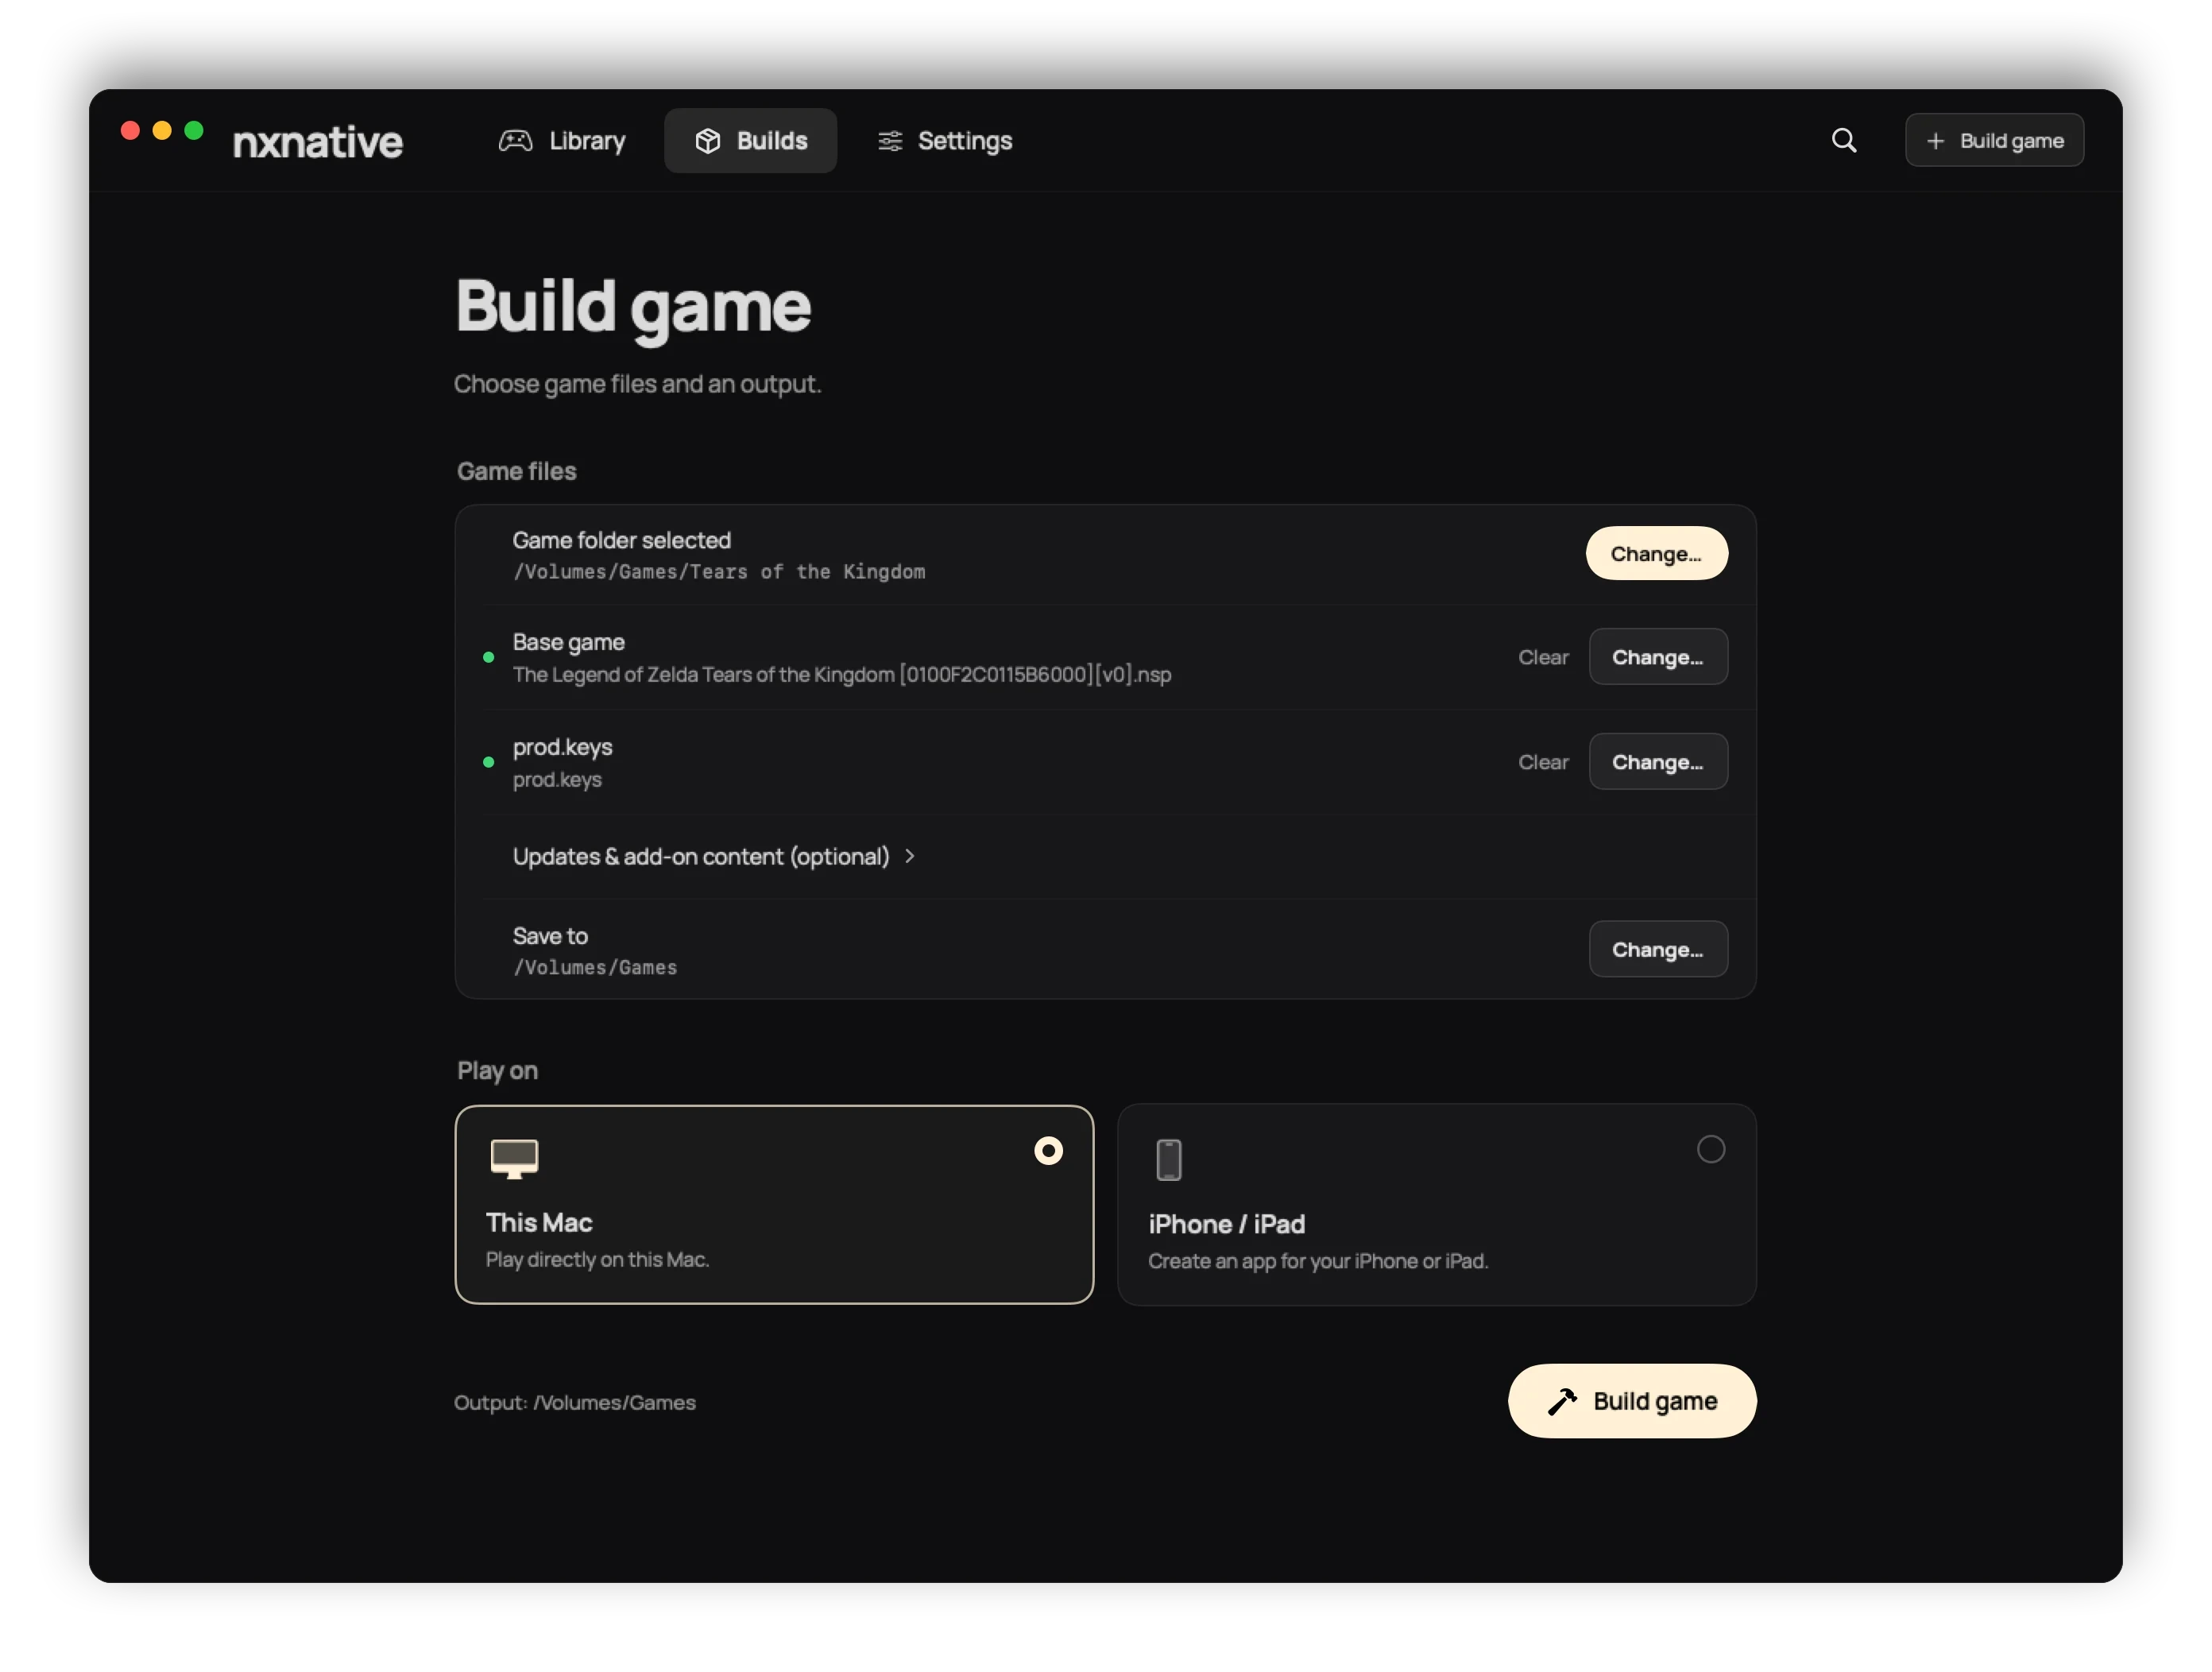Click the prod.keys green status dot

pos(488,762)
